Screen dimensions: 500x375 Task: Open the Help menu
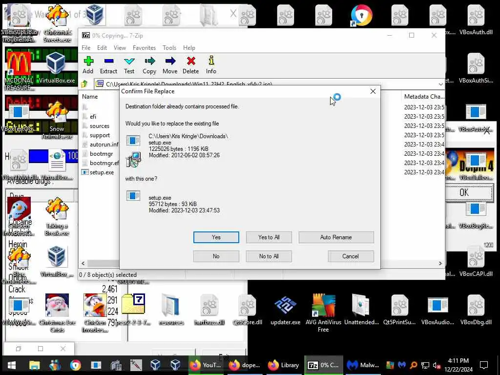pyautogui.click(x=189, y=48)
